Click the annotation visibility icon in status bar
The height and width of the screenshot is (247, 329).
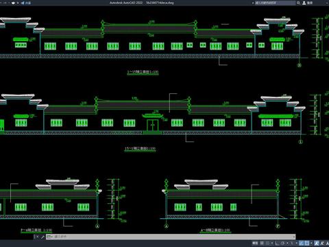[x=316, y=243]
